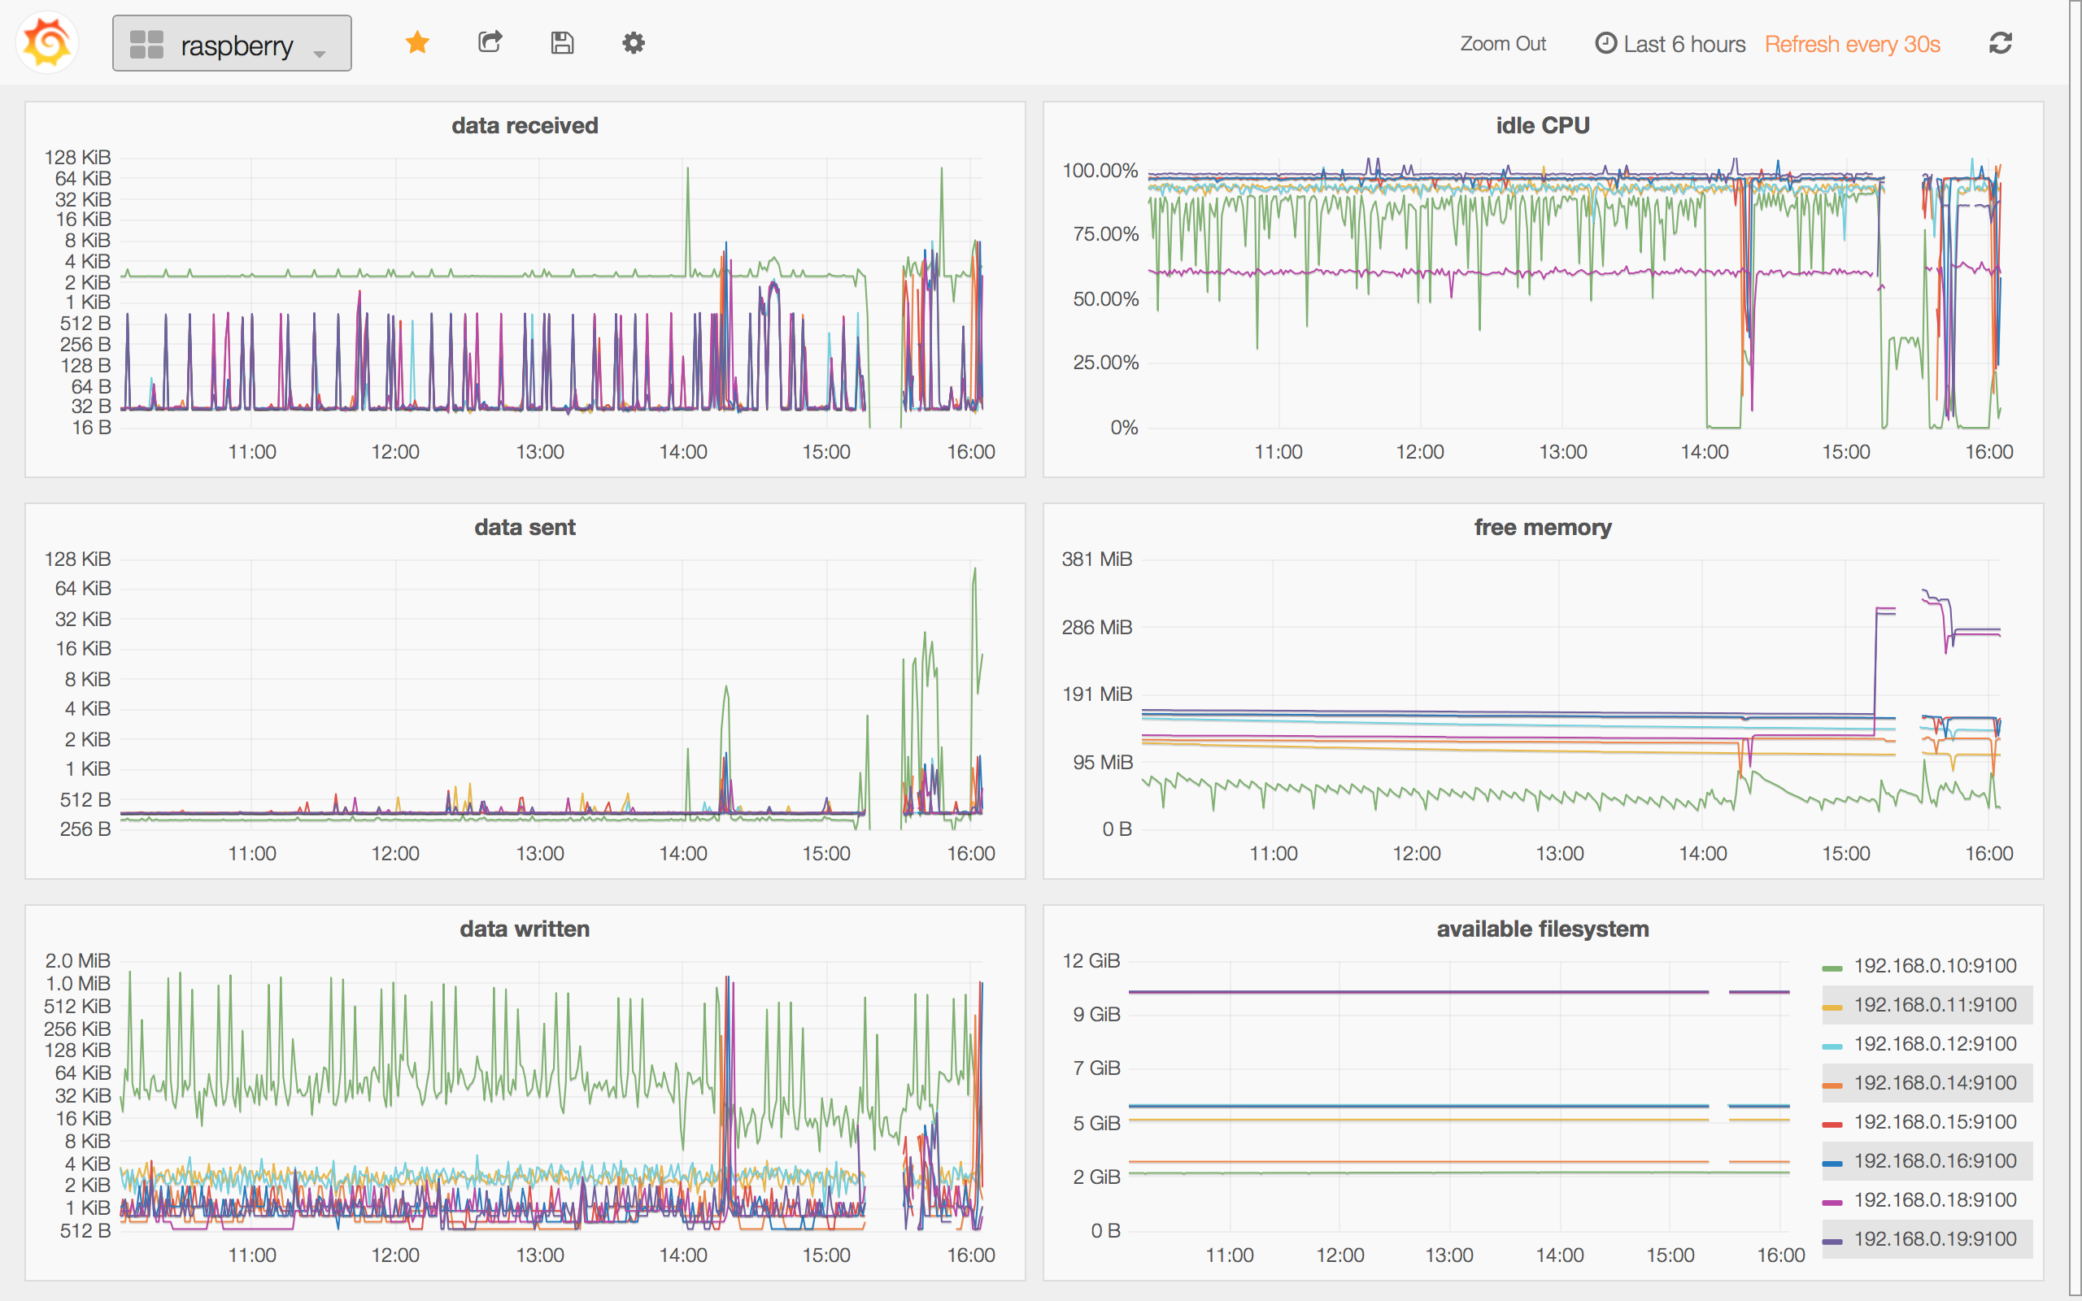Toggle series 192.168.0.10:9100 in legend

point(1934,965)
